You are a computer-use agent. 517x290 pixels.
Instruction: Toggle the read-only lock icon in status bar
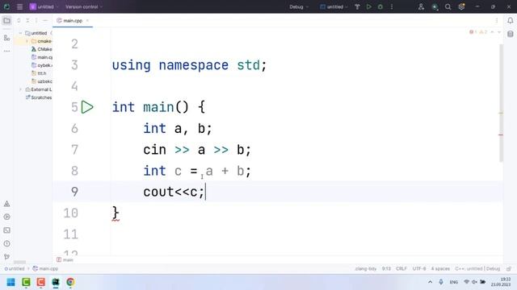[x=509, y=268]
